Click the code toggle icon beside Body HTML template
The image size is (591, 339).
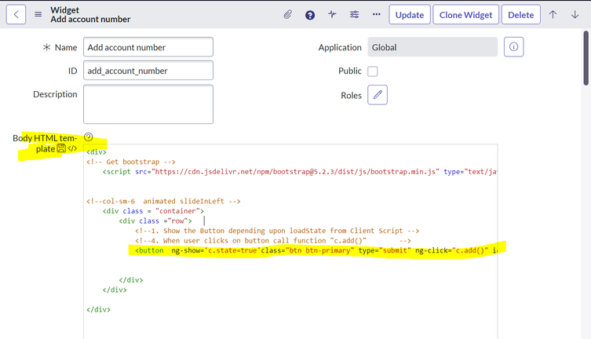pyautogui.click(x=72, y=148)
